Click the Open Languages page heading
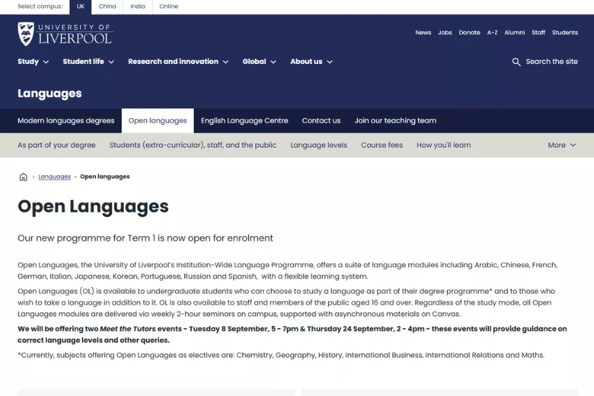The image size is (594, 396). click(93, 207)
